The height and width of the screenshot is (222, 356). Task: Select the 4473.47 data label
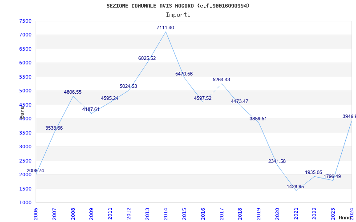(x=239, y=101)
